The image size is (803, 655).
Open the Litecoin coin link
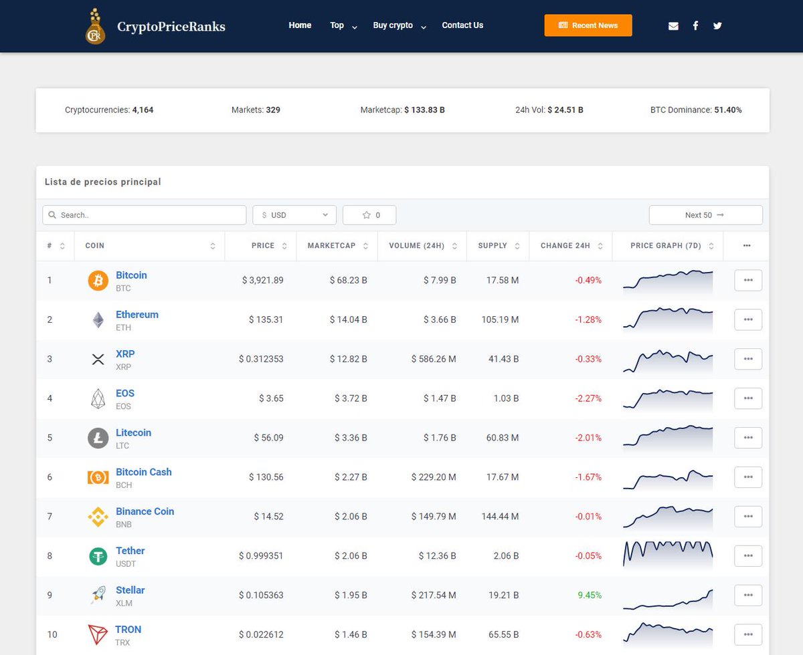point(134,432)
